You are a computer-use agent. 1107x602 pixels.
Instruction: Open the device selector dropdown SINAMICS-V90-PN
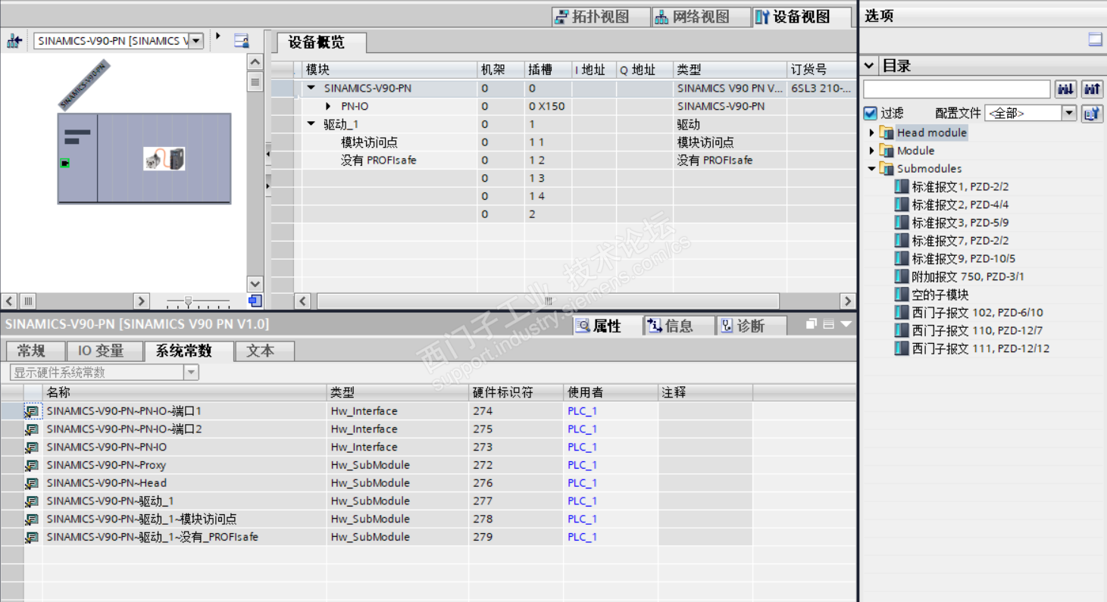pos(196,41)
